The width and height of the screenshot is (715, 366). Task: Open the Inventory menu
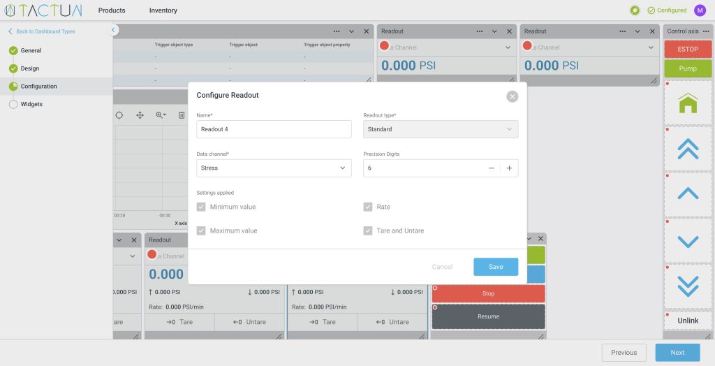coord(163,10)
